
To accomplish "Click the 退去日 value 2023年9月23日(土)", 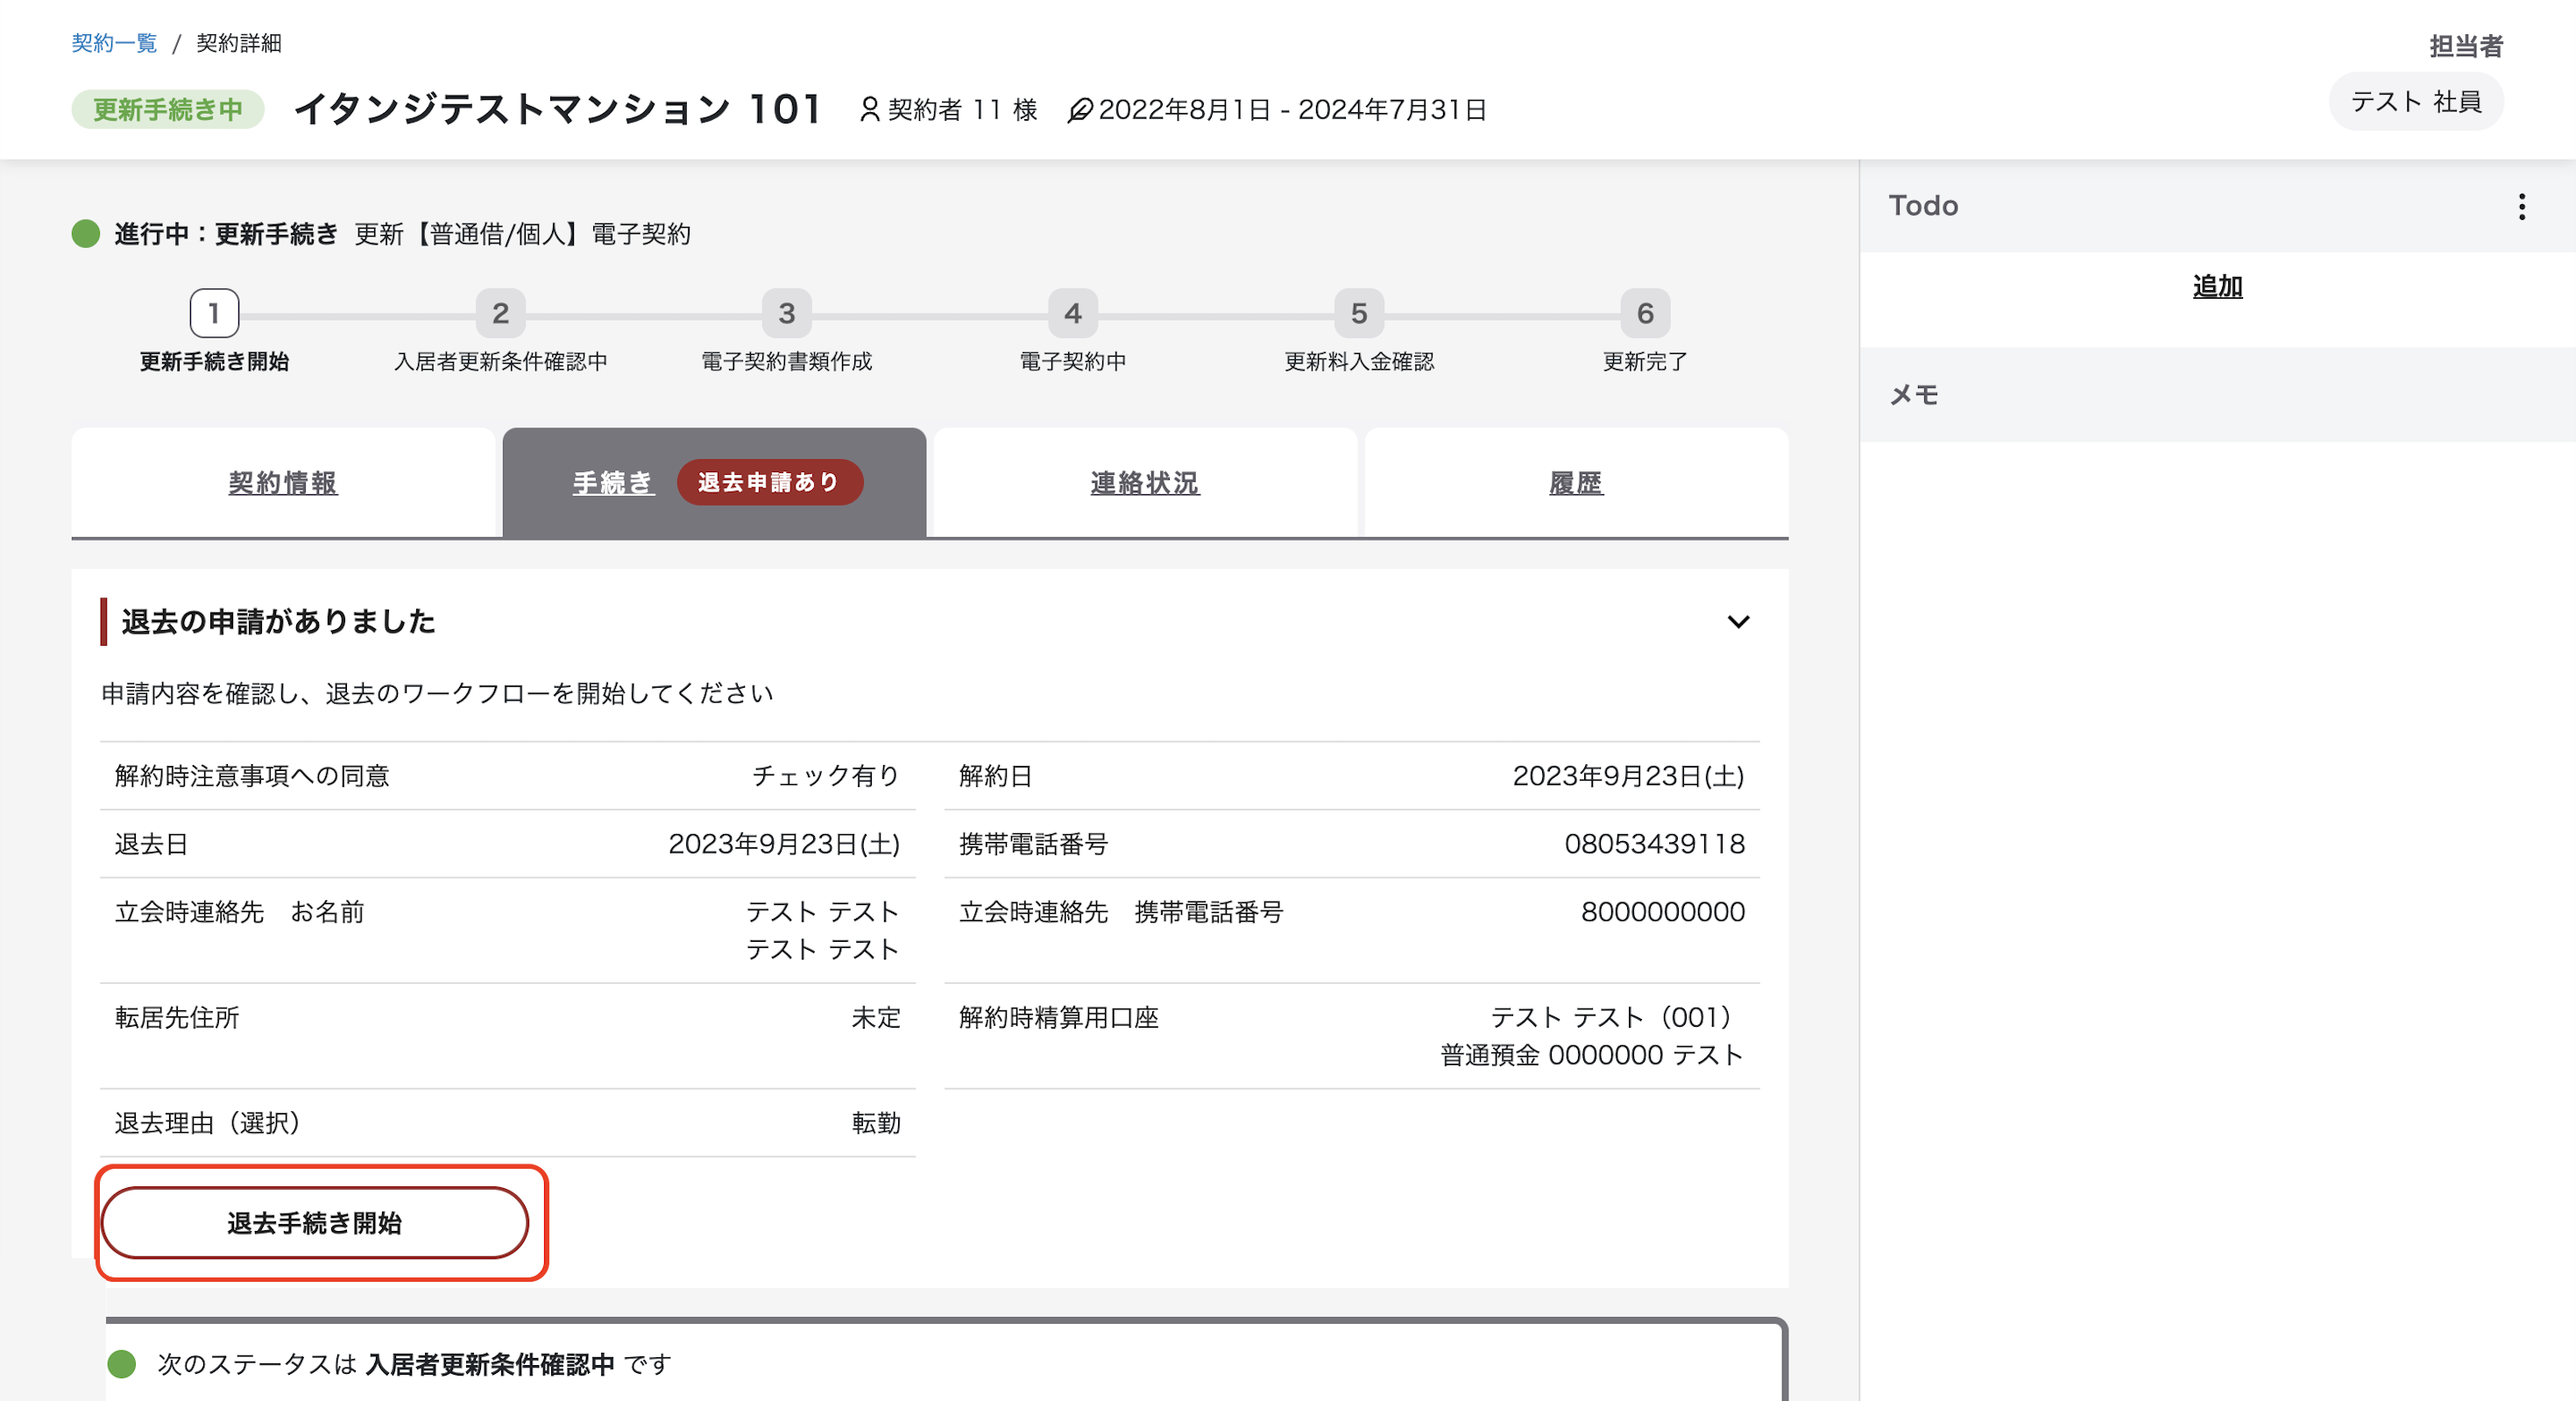I will click(784, 844).
